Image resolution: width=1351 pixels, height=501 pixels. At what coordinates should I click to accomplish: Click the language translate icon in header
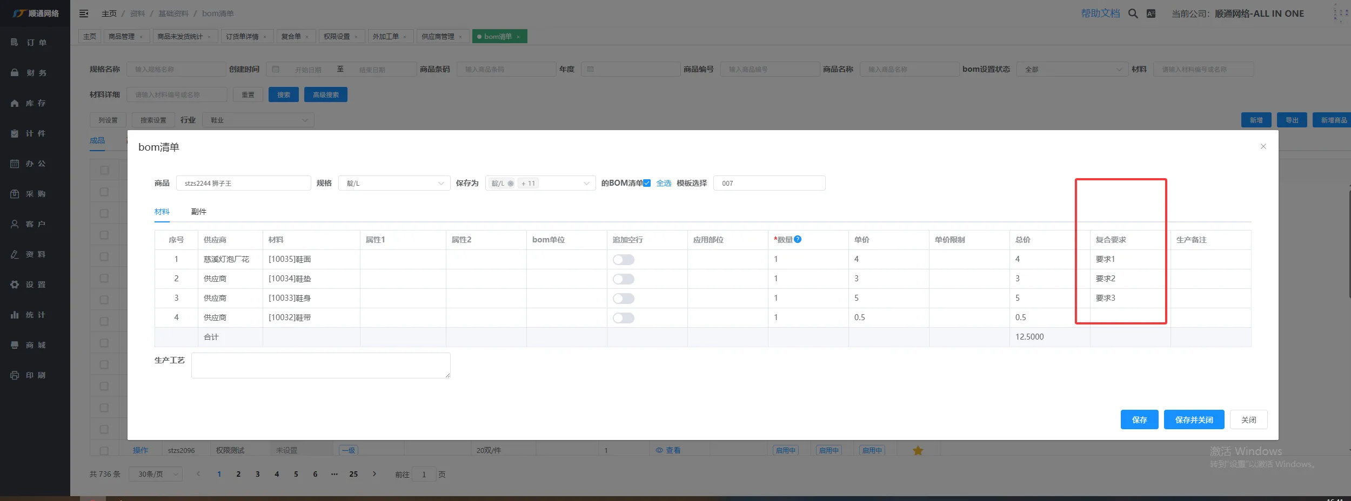pos(1151,13)
